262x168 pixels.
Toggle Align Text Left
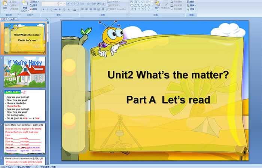[83, 9]
